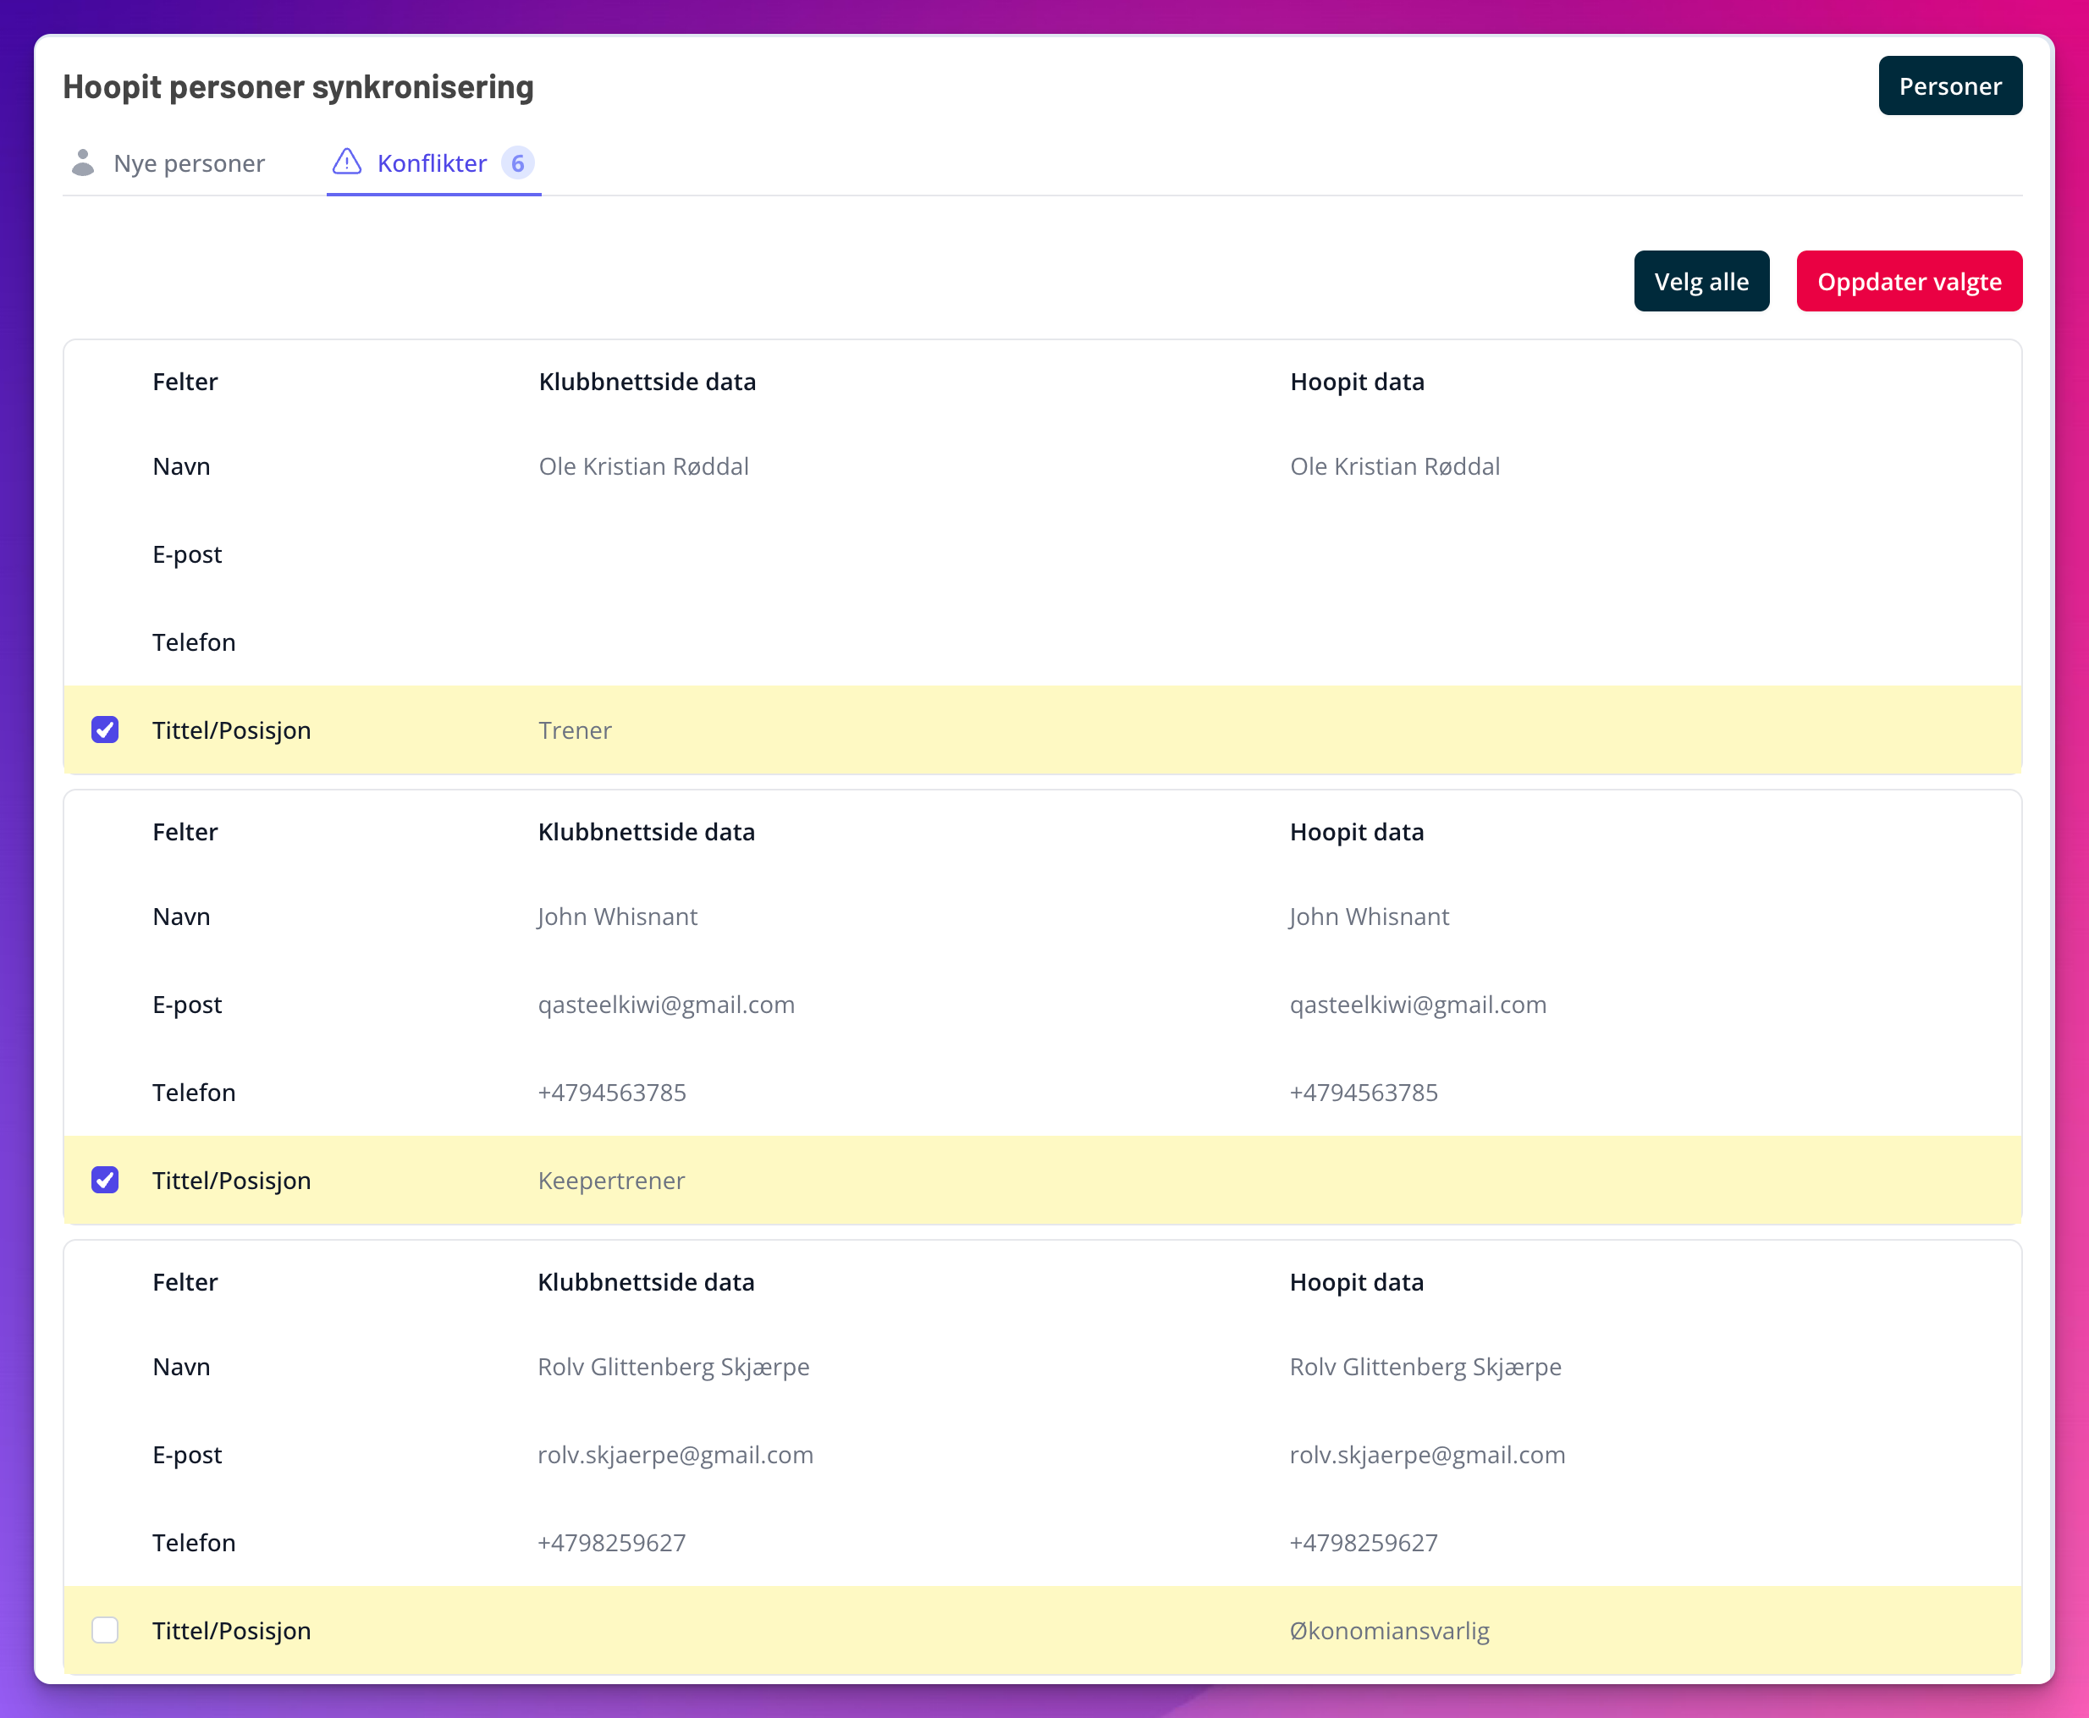Click the Hoopit phone number +4794563785
This screenshot has width=2089, height=1718.
click(1363, 1093)
